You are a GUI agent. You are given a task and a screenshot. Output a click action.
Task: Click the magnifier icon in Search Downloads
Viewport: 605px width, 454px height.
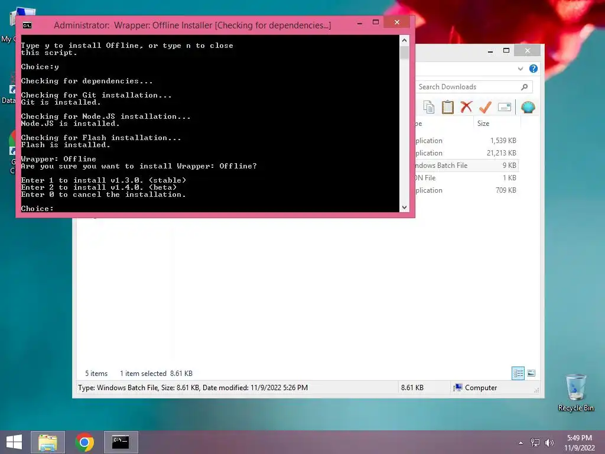tap(524, 87)
